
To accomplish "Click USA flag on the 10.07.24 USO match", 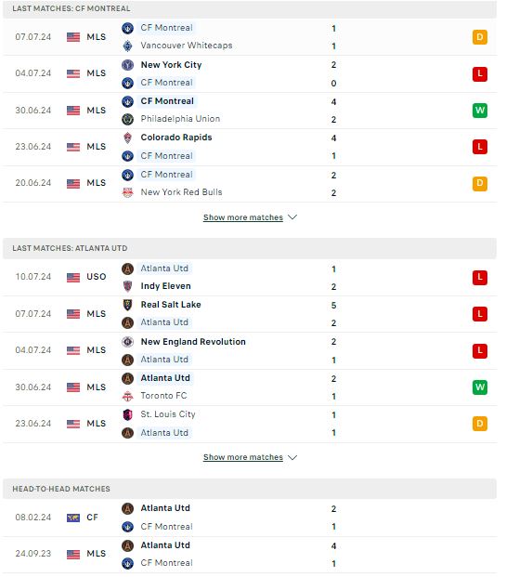I will [73, 278].
